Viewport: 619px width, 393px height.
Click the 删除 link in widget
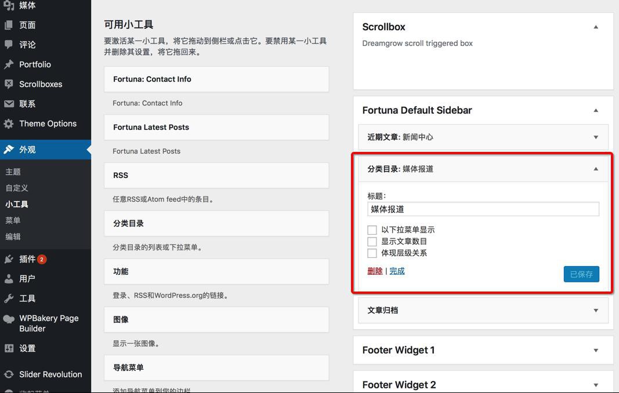[375, 271]
